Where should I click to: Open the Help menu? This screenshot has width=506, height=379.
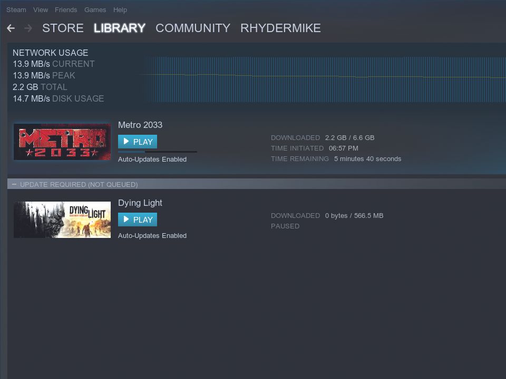coord(120,9)
